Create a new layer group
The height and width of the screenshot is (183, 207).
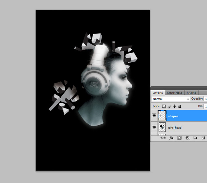(x=195, y=138)
